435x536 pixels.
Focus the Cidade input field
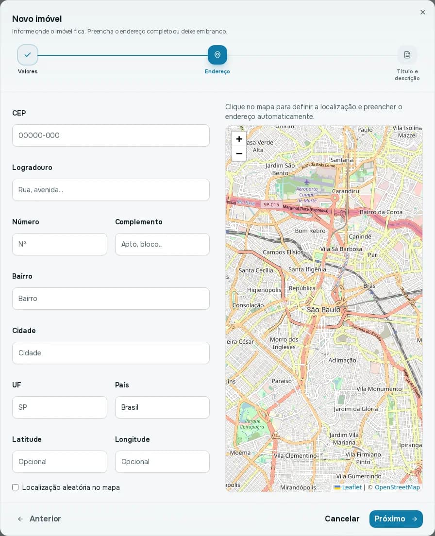[111, 353]
